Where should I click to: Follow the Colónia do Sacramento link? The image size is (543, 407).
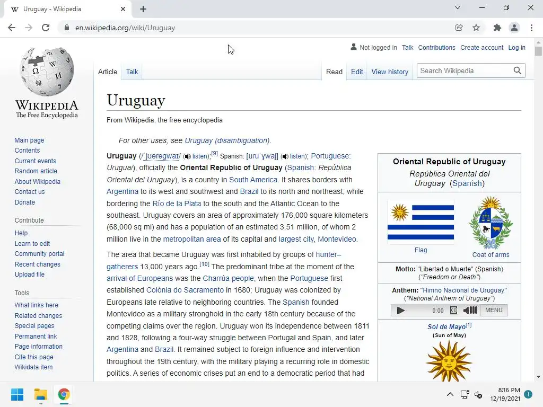(185, 290)
